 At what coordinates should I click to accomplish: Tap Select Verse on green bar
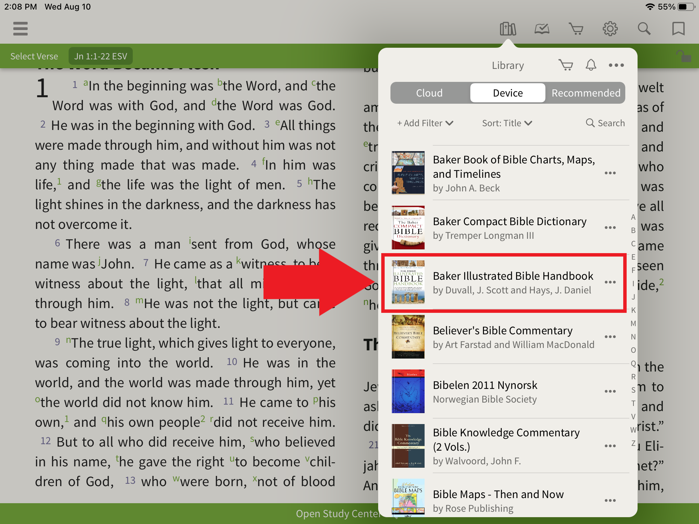click(x=34, y=56)
